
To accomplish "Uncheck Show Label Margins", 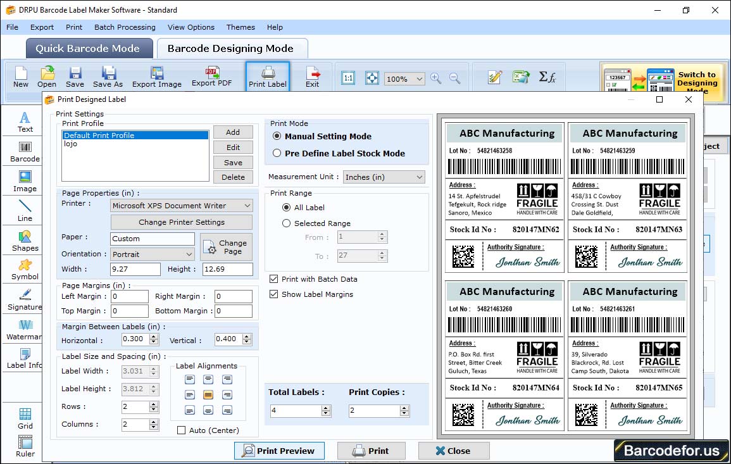I will click(274, 294).
